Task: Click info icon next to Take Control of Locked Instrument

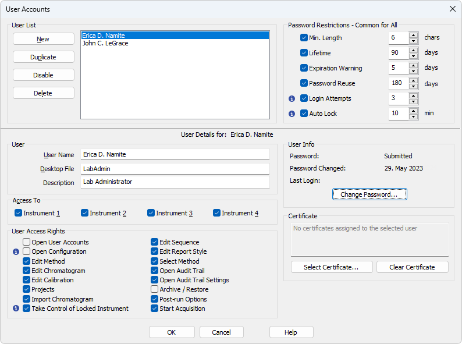Action: pyautogui.click(x=16, y=308)
